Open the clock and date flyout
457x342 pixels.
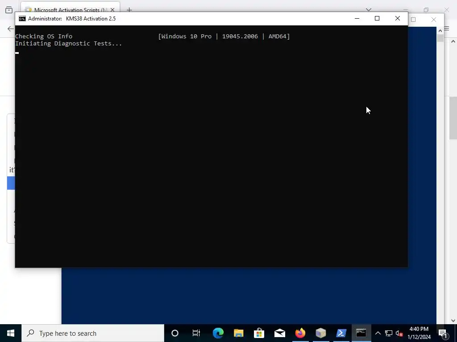[x=419, y=333]
